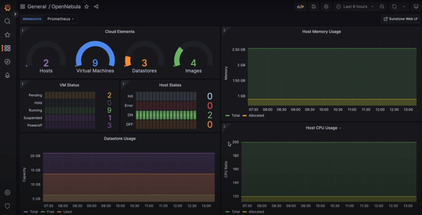Click the Datastores gauge showing 3
Image resolution: width=422 pixels, height=215 pixels.
[145, 58]
